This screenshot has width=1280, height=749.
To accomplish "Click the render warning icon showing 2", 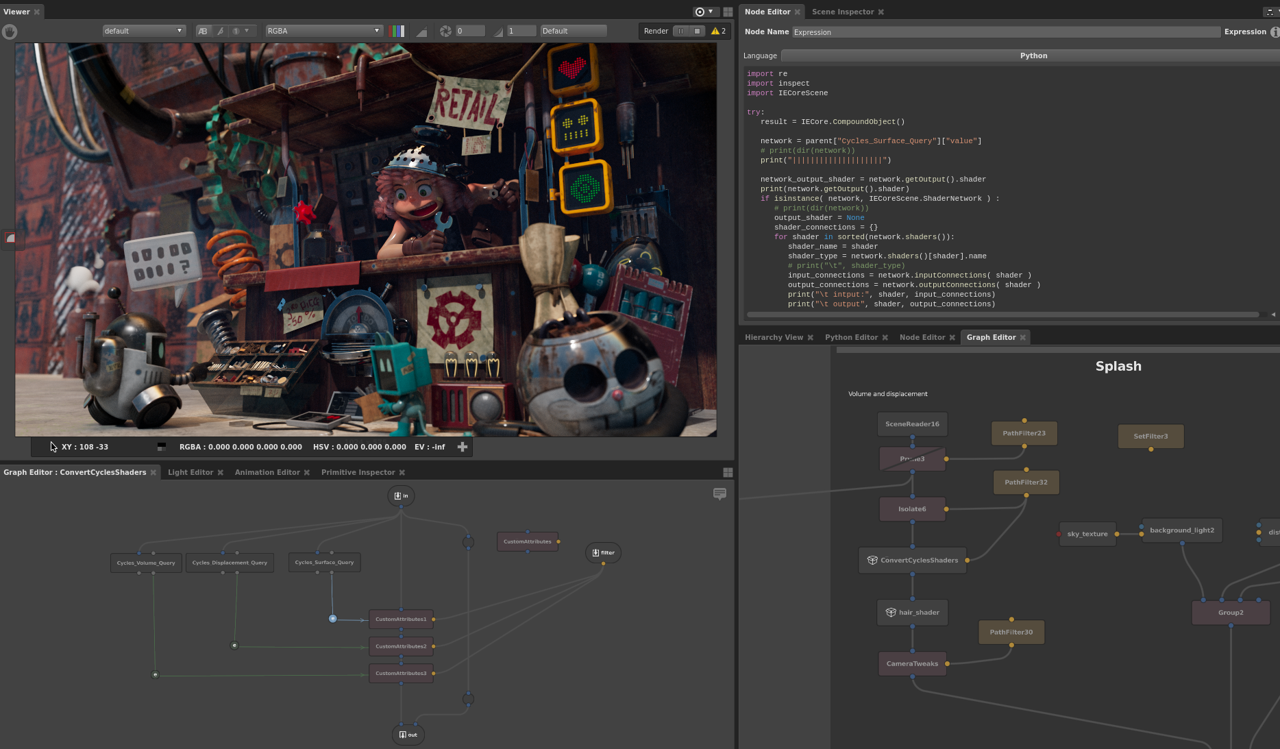I will coord(718,31).
